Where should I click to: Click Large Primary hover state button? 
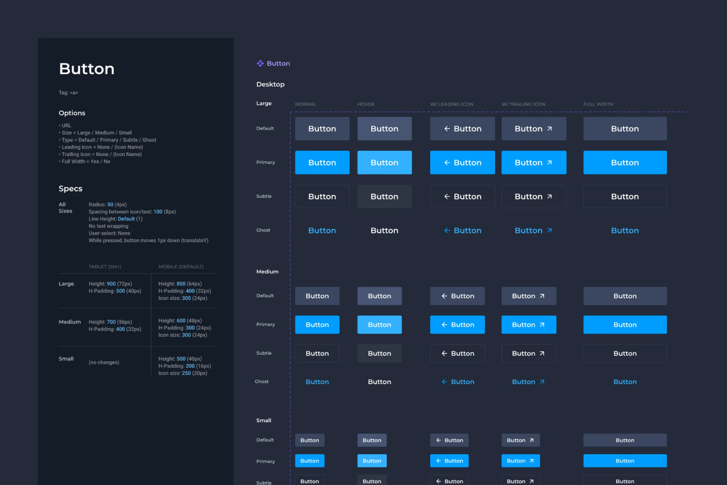coord(384,163)
